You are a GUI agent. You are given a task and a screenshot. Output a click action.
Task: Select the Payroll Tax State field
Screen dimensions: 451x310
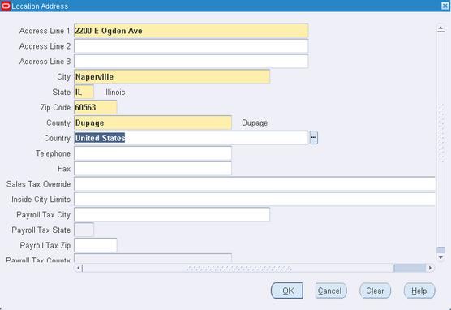pyautogui.click(x=84, y=230)
